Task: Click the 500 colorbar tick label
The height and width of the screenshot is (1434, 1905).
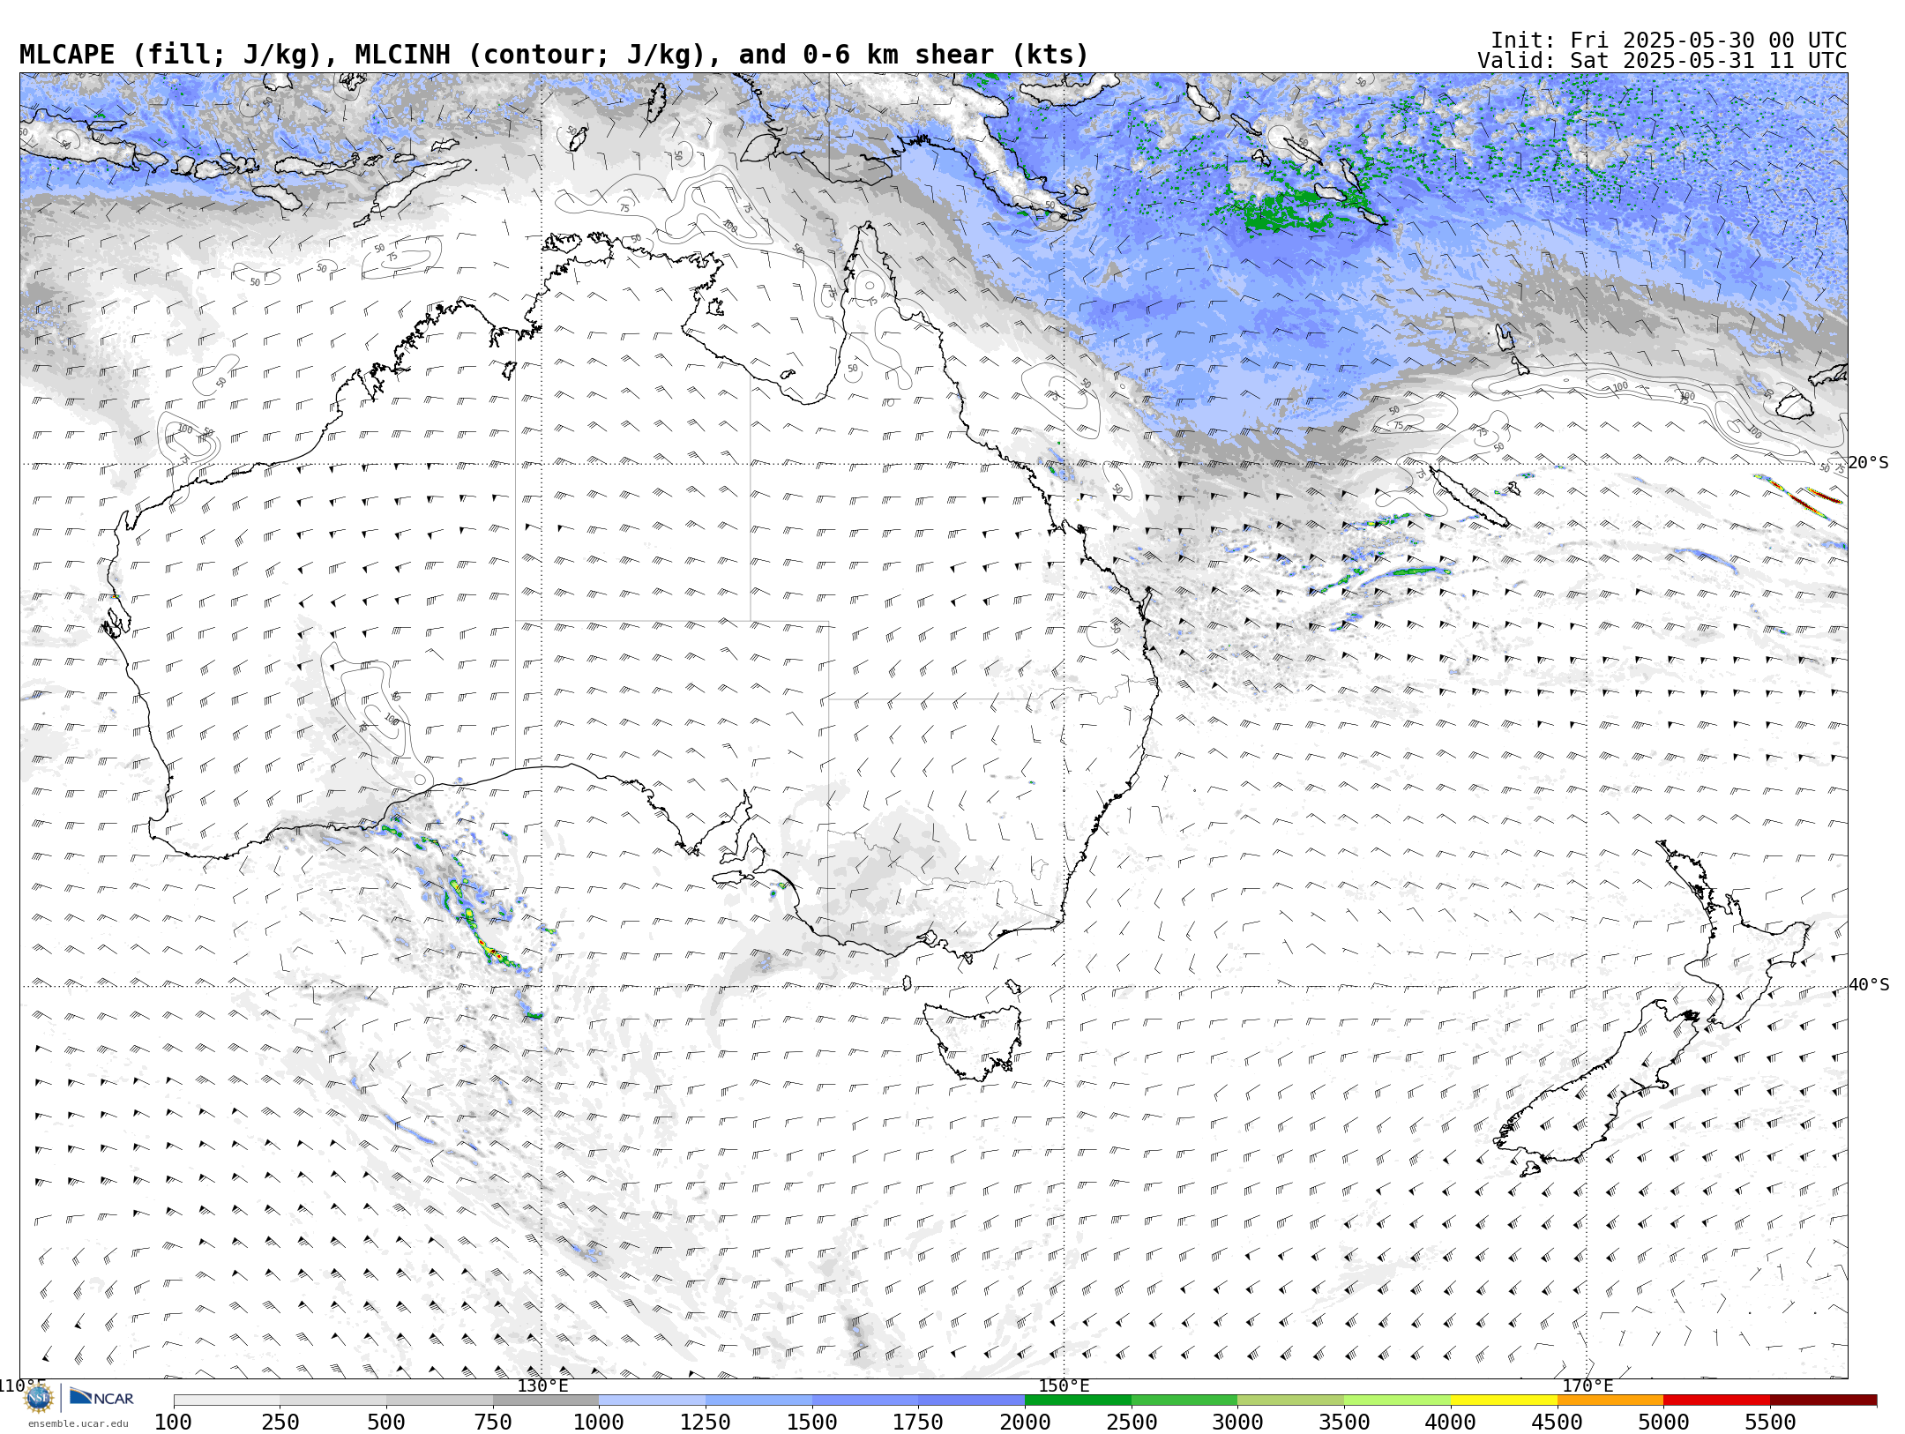Action: pos(386,1422)
